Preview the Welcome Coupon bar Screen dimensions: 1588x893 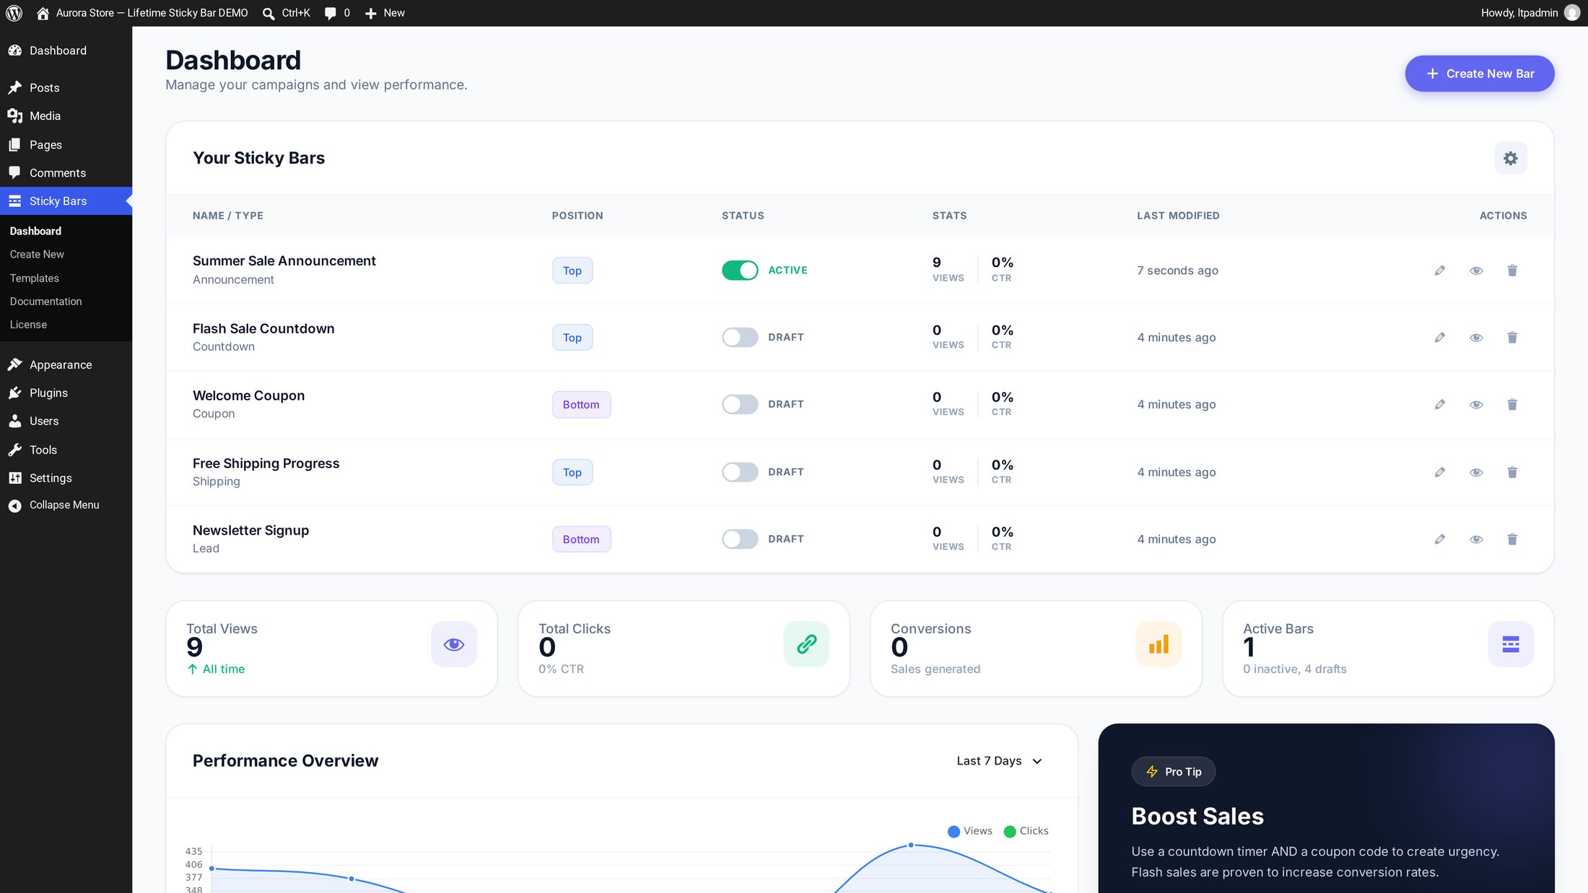[1476, 405]
